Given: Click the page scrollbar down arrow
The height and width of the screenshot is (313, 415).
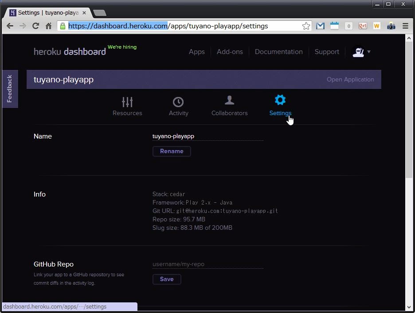Looking at the screenshot, I should pyautogui.click(x=409, y=307).
